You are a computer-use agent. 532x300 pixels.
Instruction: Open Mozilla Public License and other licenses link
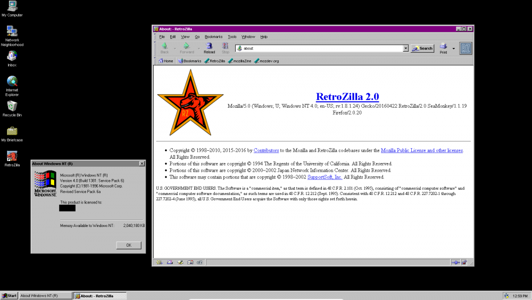pos(422,150)
